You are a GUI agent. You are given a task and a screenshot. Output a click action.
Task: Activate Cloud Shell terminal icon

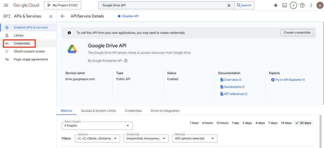284,5
